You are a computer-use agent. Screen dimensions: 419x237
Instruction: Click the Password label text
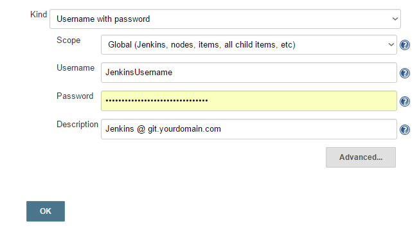75,96
